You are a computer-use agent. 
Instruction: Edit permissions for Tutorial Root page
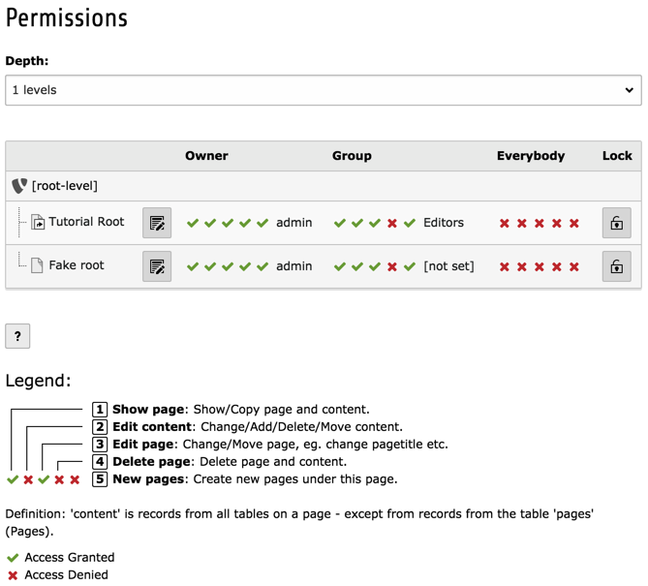click(157, 223)
